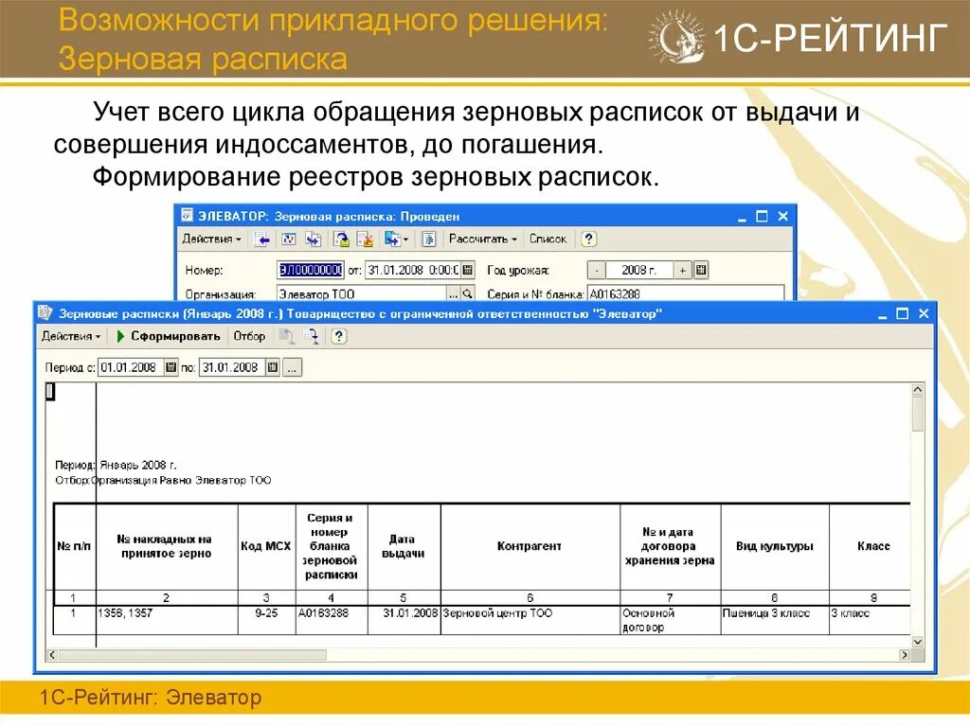Click the document date field 31.01.2008

click(413, 270)
